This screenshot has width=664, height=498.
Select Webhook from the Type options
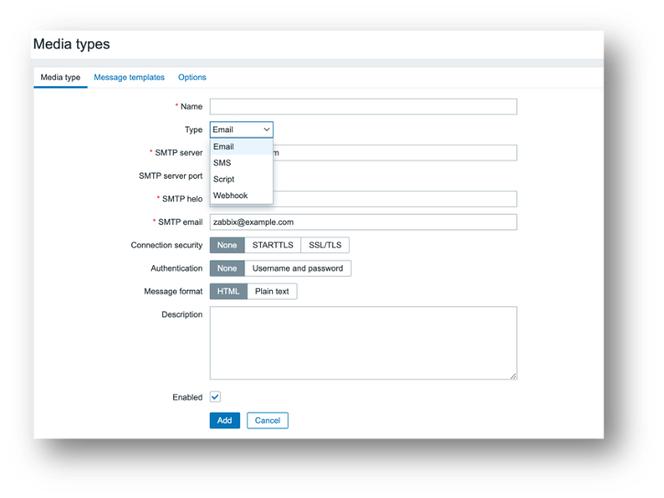point(230,196)
